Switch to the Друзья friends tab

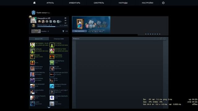pos(39,39)
